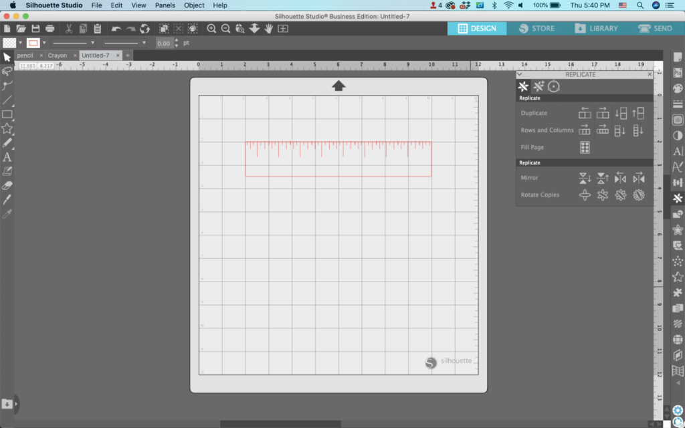Activate the hand Pan tool in the toolbar
685x428 pixels.
(268, 29)
